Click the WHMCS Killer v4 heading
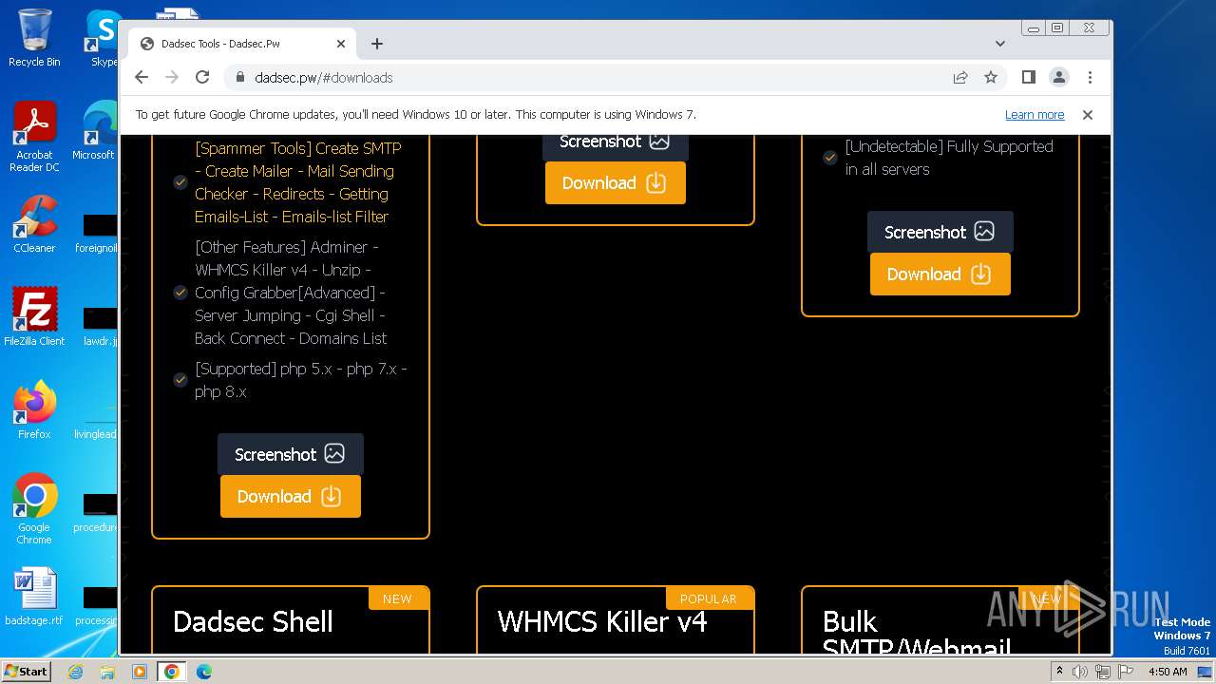 point(602,621)
